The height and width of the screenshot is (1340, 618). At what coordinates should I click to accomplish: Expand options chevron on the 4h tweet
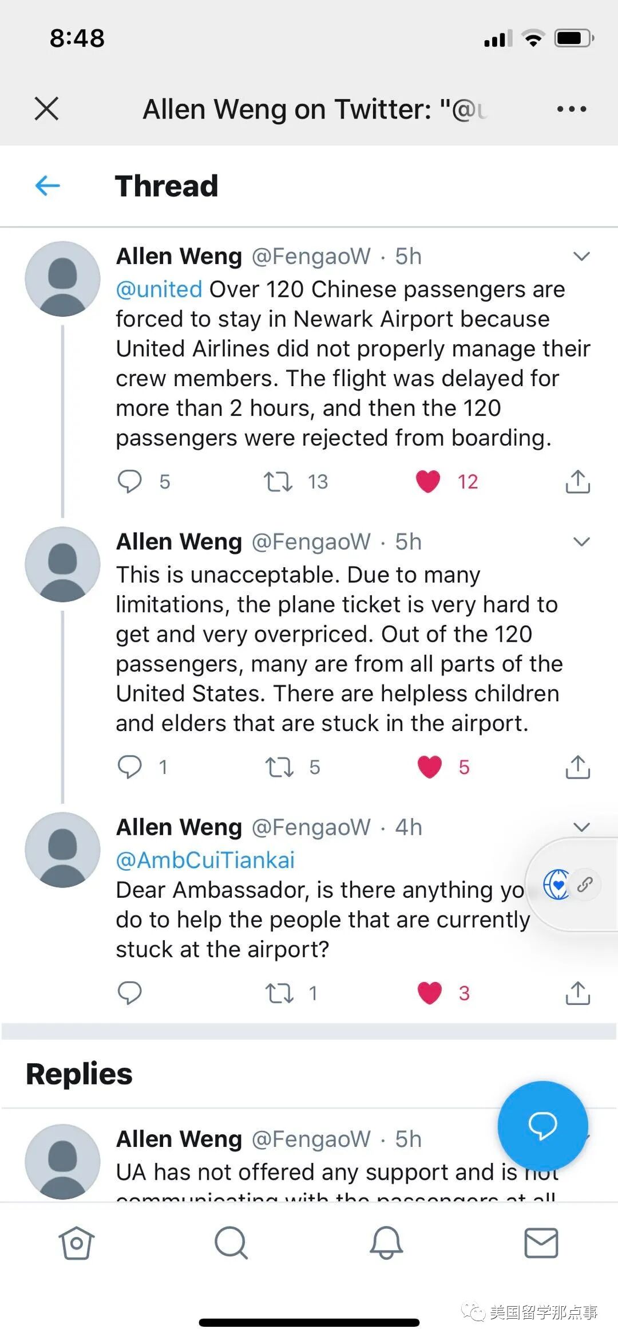581,827
